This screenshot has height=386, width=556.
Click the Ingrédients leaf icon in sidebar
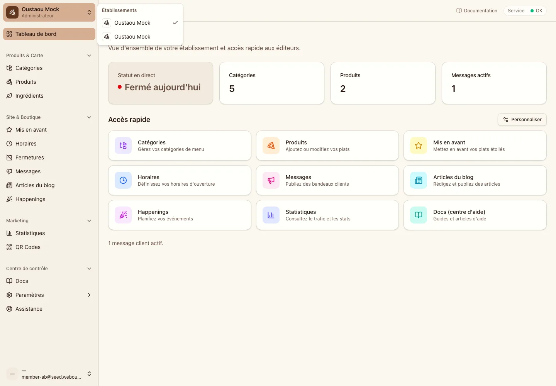coord(9,96)
